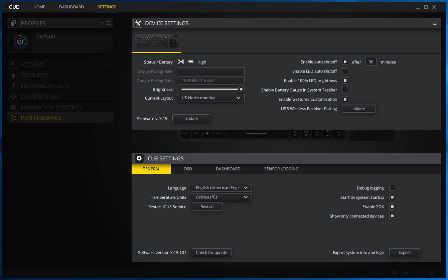Open the profiles list menu icon

click(109, 23)
